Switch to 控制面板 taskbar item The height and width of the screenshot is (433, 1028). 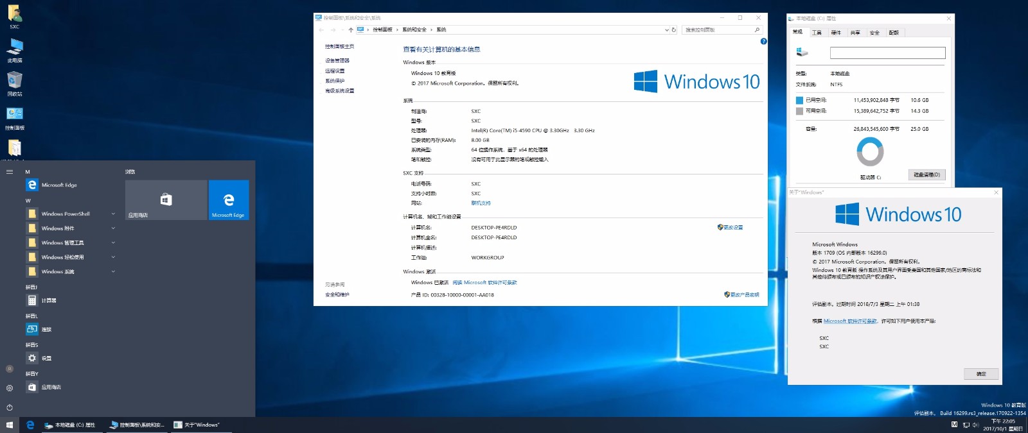(x=137, y=425)
